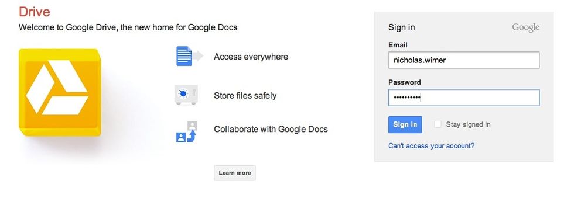This screenshot has width=574, height=219.
Task: Click the Email label above the field
Action: pos(398,45)
